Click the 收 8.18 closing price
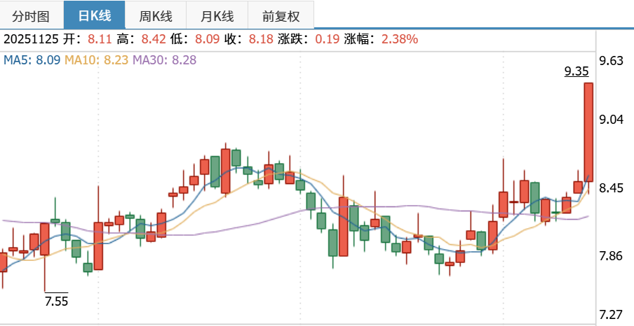The height and width of the screenshot is (326, 634). [x=260, y=39]
